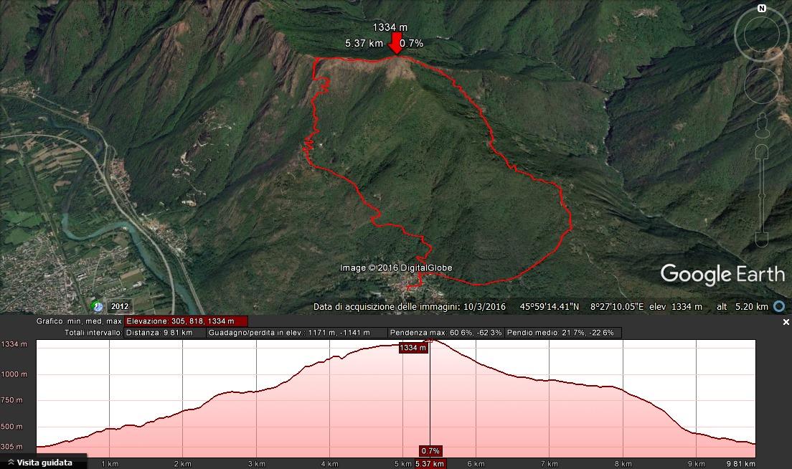Click the Google Earth logo

point(723,275)
